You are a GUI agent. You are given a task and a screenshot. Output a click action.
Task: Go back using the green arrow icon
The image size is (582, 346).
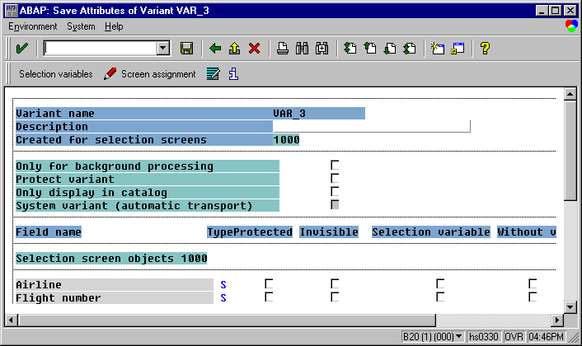(x=216, y=49)
